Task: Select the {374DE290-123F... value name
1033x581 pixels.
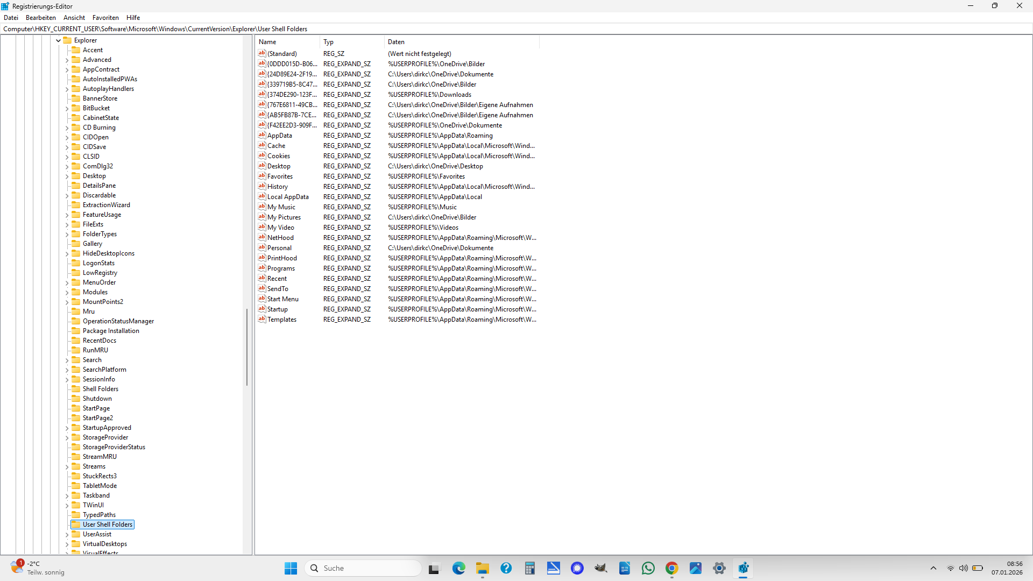Action: tap(292, 95)
